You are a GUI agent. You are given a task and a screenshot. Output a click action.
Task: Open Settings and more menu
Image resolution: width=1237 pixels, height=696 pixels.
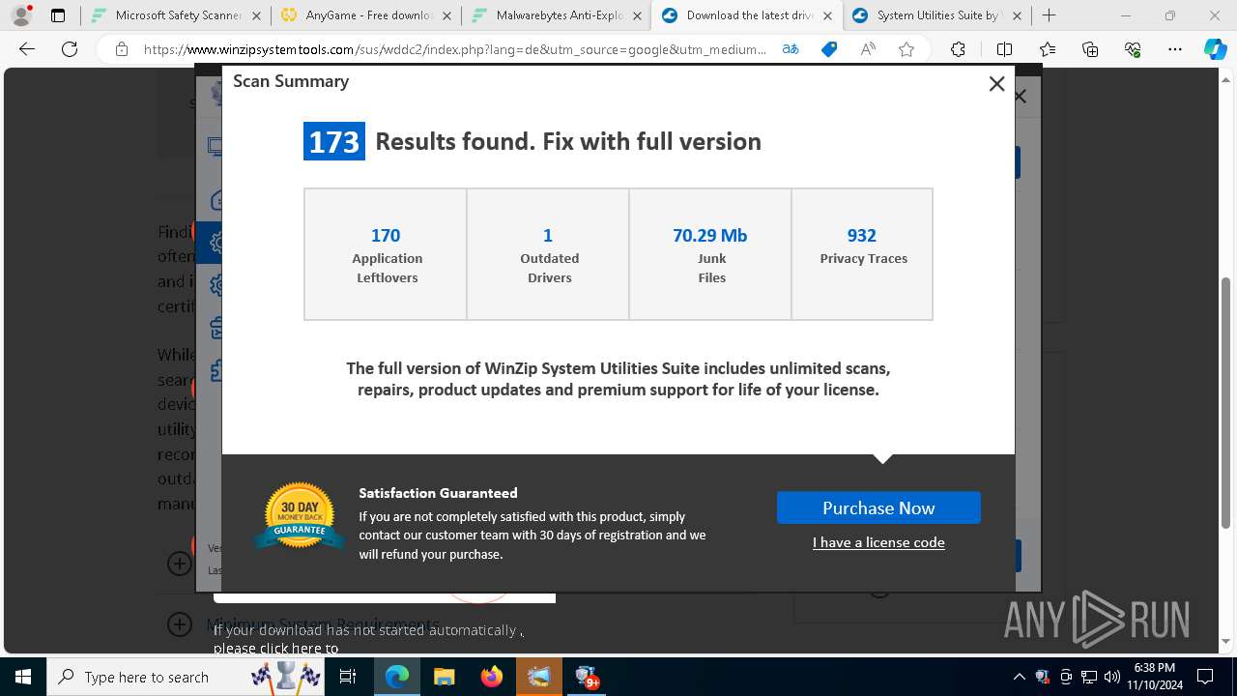pyautogui.click(x=1175, y=49)
